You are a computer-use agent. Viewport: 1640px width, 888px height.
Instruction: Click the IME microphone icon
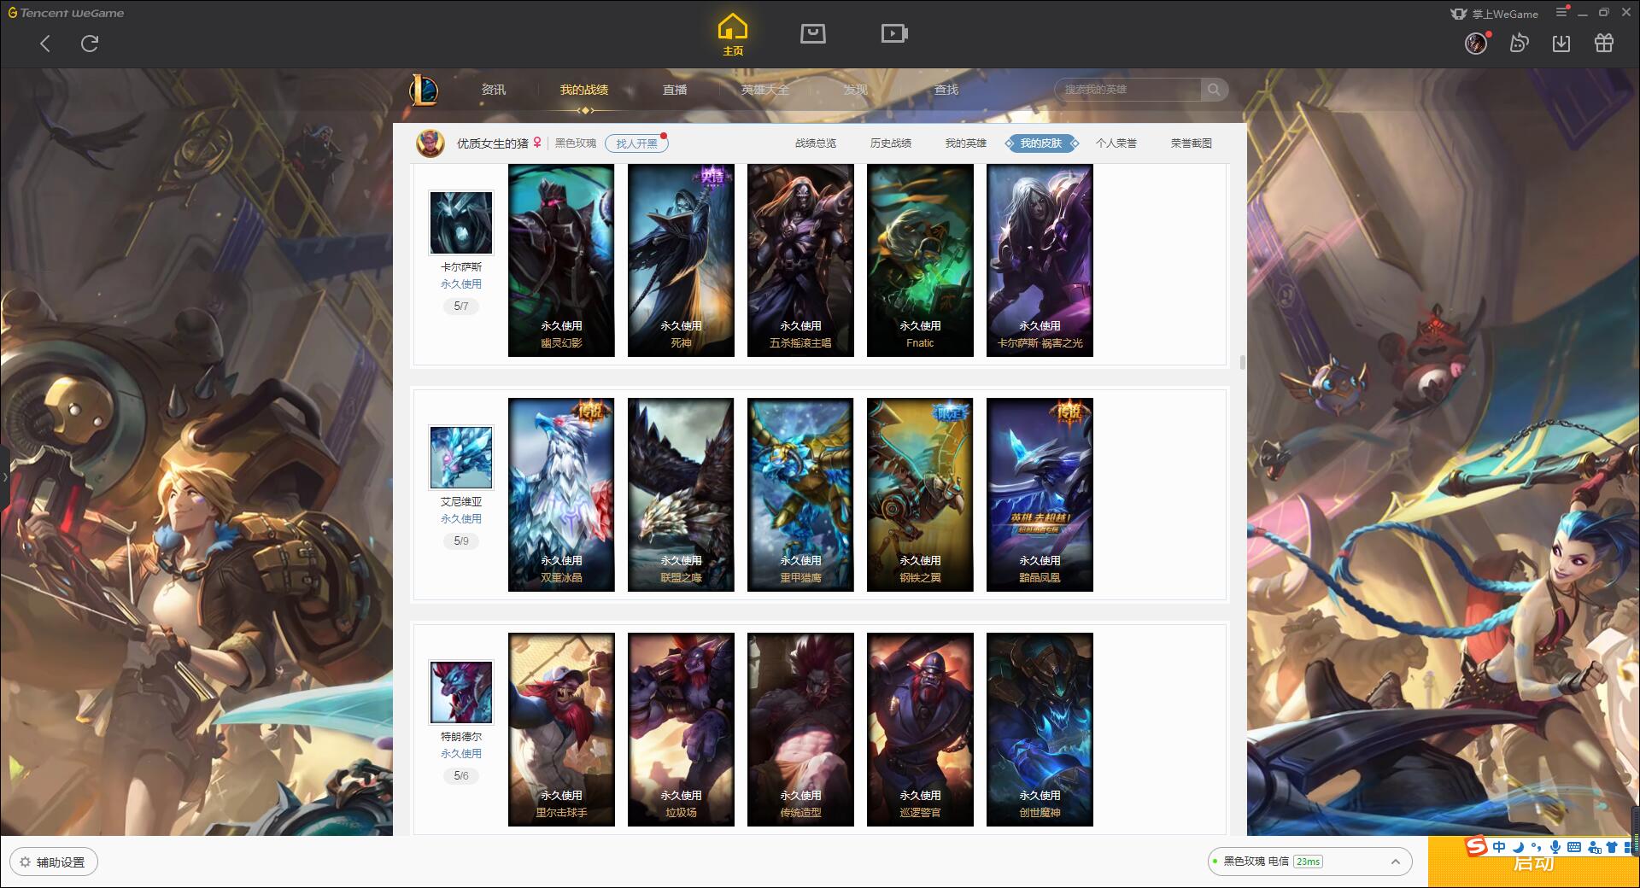[x=1555, y=847]
